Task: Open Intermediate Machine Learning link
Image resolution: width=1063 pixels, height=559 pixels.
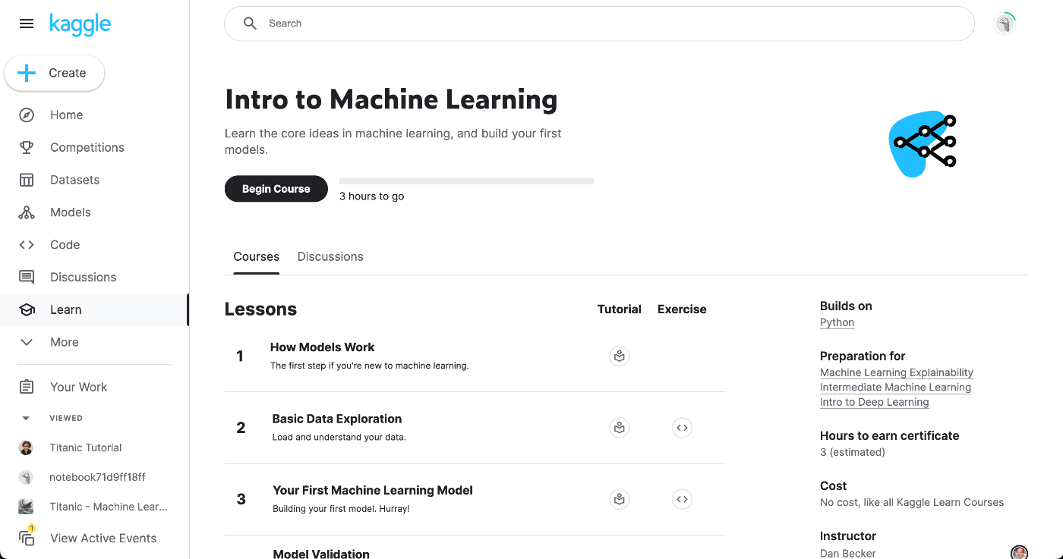Action: click(895, 387)
